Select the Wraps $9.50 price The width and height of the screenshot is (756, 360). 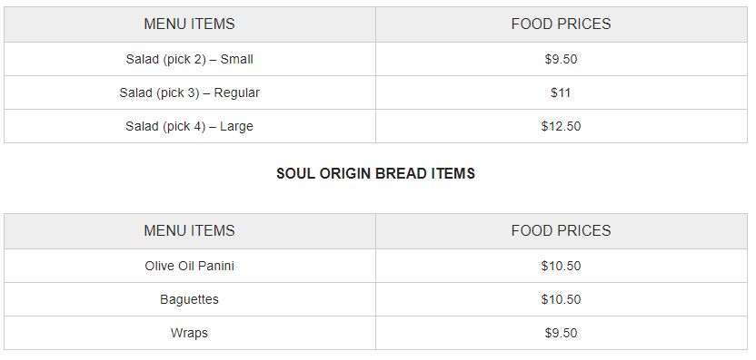point(562,333)
